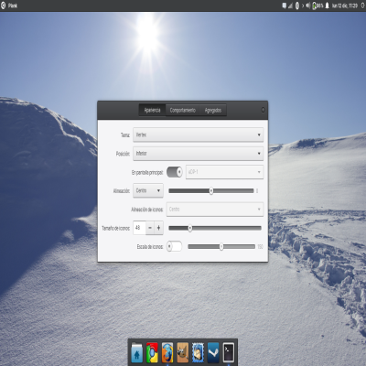Open the Alineación dropdown showing Centro
The image size is (366, 366).
148,190
